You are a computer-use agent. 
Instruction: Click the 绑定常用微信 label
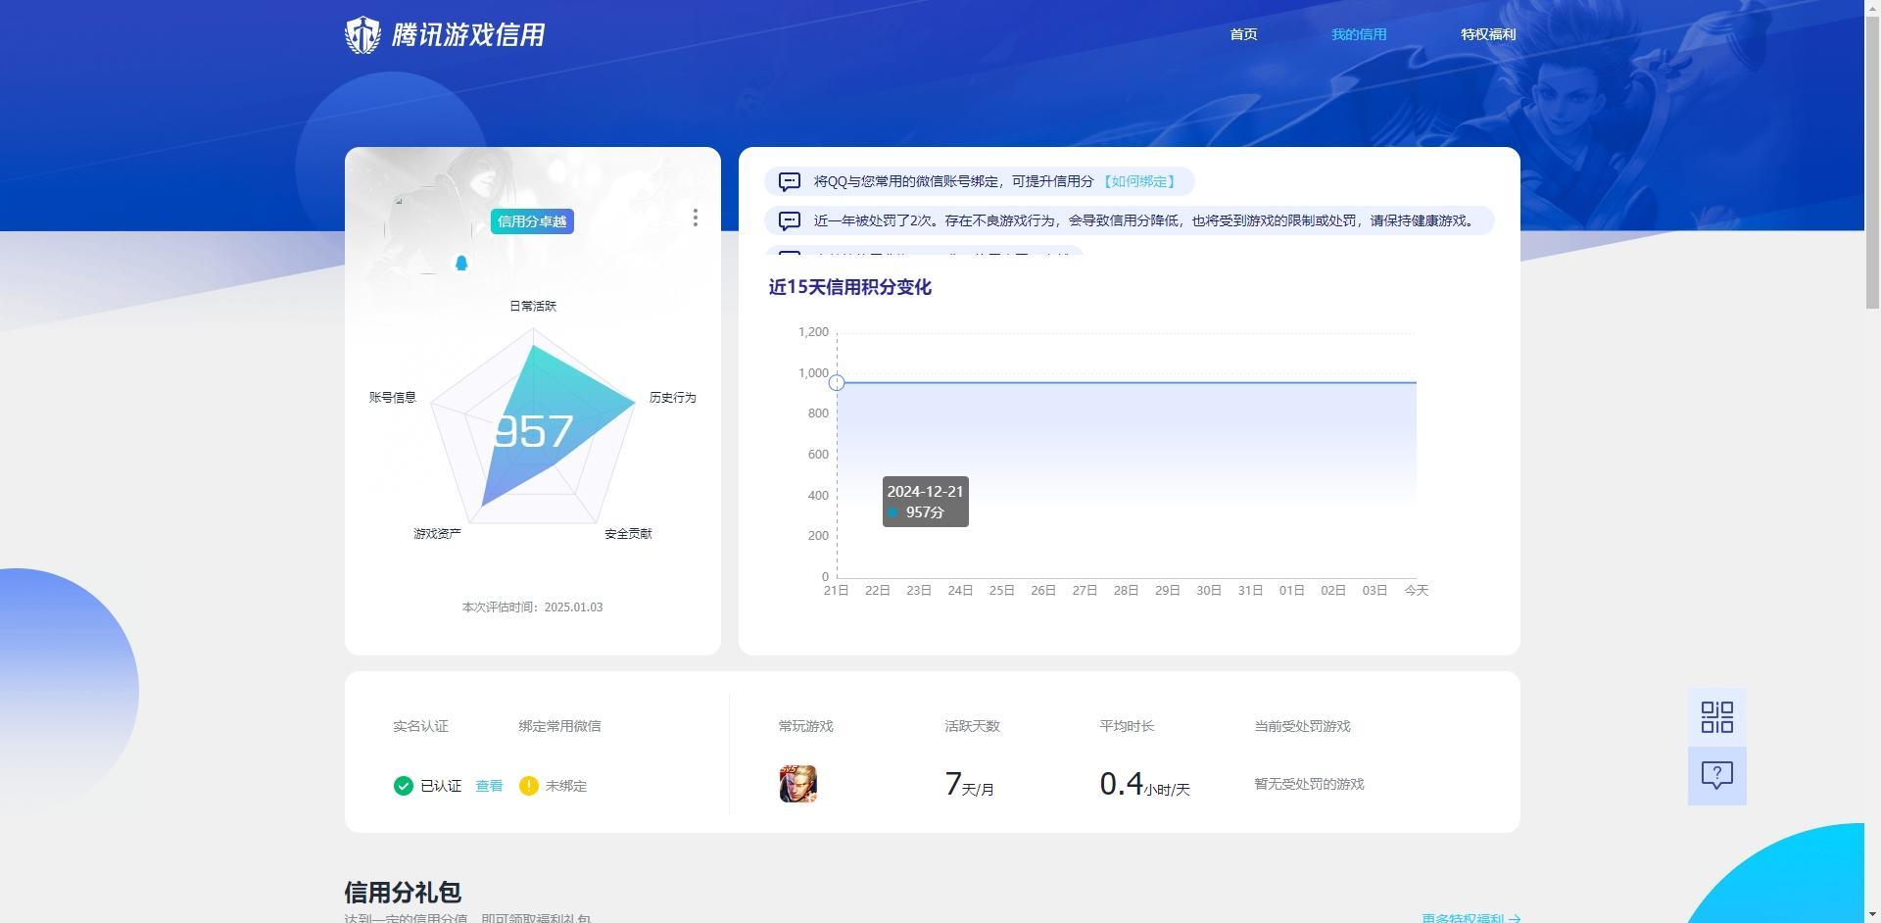coord(559,726)
